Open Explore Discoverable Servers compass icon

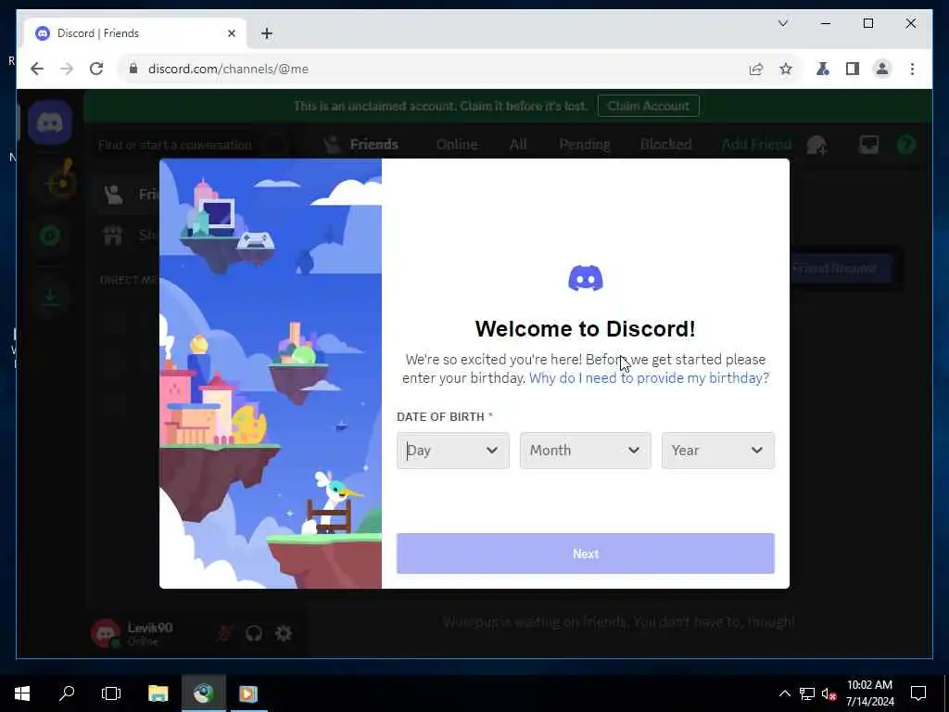click(x=50, y=236)
